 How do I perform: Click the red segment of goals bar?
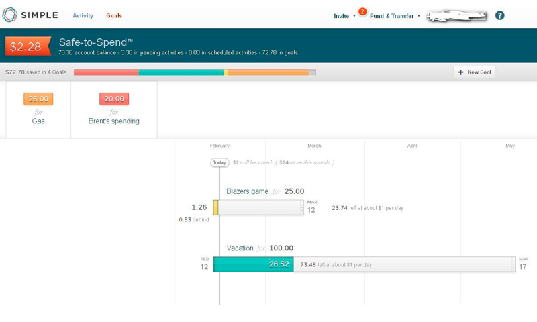pyautogui.click(x=106, y=72)
